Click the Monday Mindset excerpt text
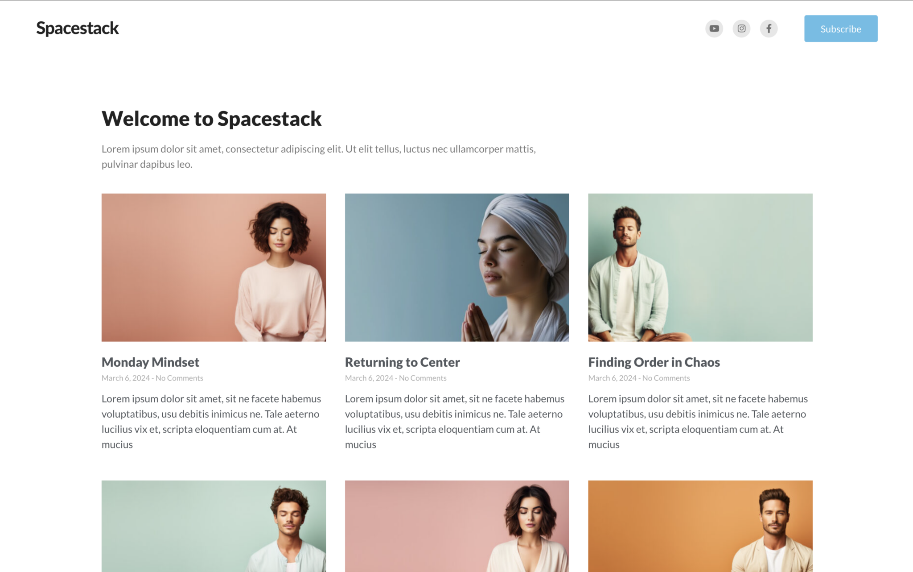The width and height of the screenshot is (913, 572). coord(211,421)
